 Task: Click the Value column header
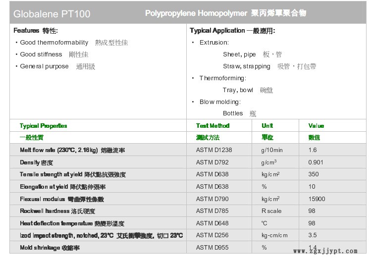point(316,126)
